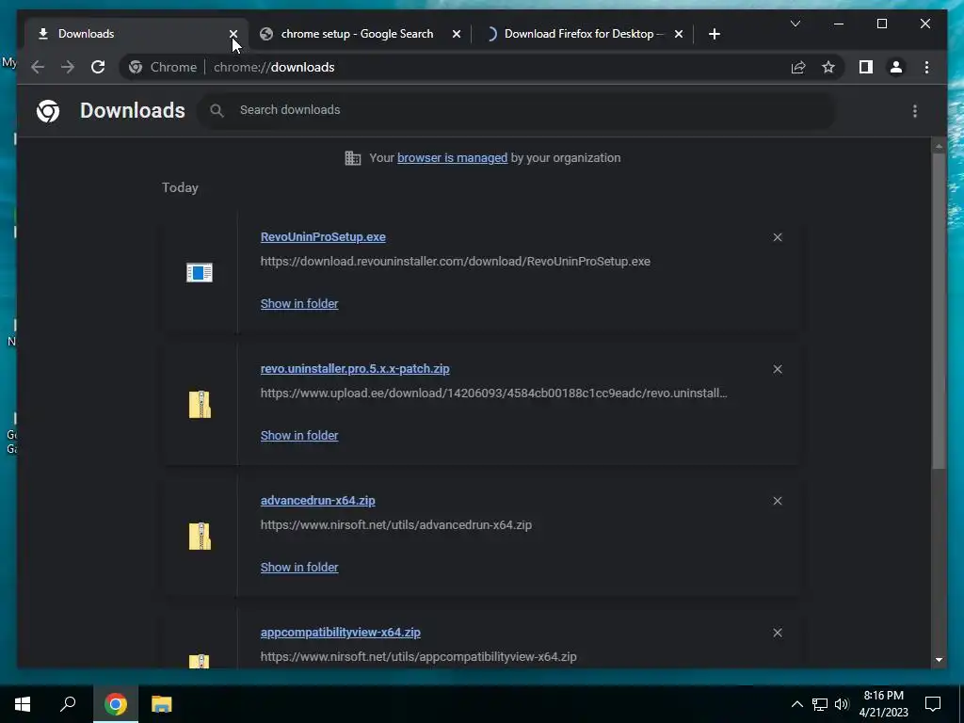Remove RevoUninProSetup.exe from the list

point(778,237)
